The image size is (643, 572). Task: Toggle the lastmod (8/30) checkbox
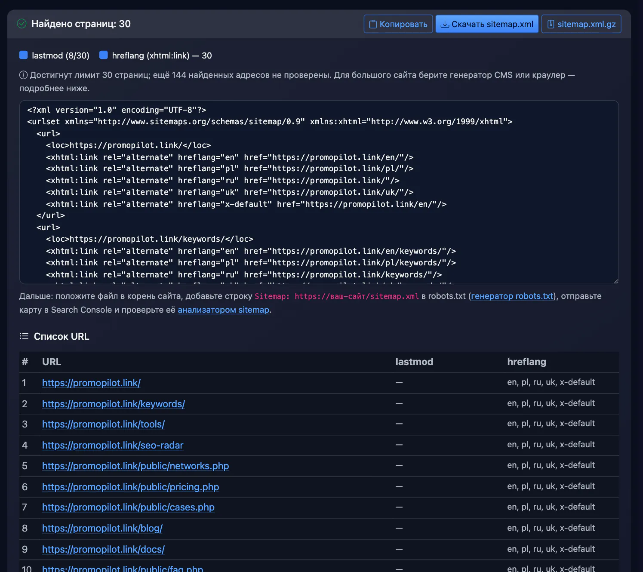[24, 55]
